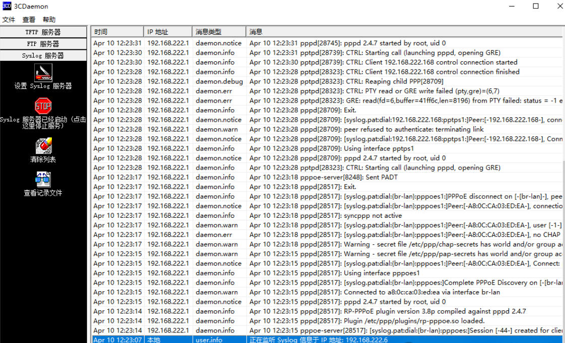Viewport: 565px width, 343px height.
Task: Click the STOP icon to stop Syslog server
Action: tap(43, 106)
